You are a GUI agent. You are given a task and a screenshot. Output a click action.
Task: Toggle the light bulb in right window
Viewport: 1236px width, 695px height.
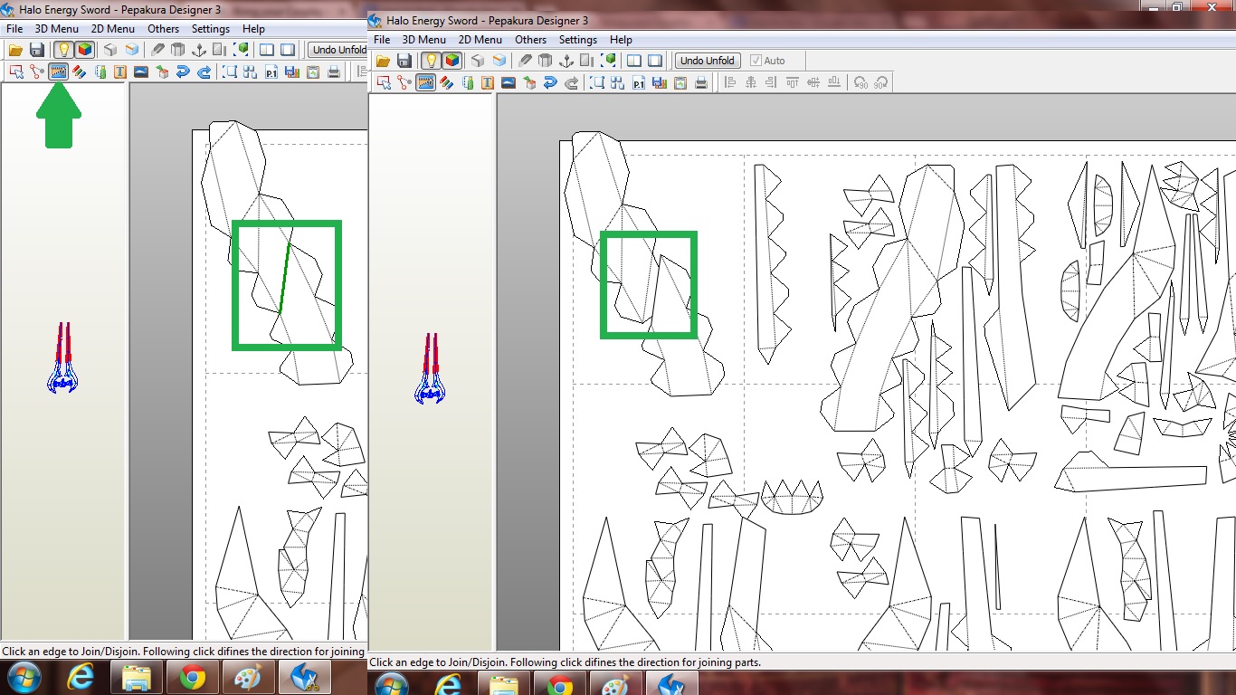[x=431, y=61]
